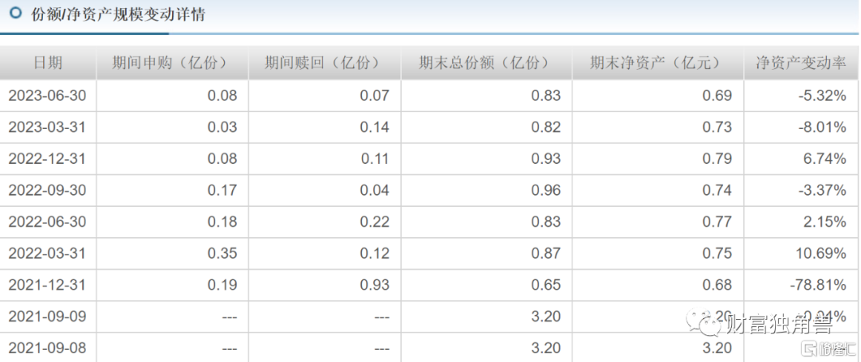The width and height of the screenshot is (861, 362).
Task: Click the 6.74% change rate value
Action: [x=824, y=159]
